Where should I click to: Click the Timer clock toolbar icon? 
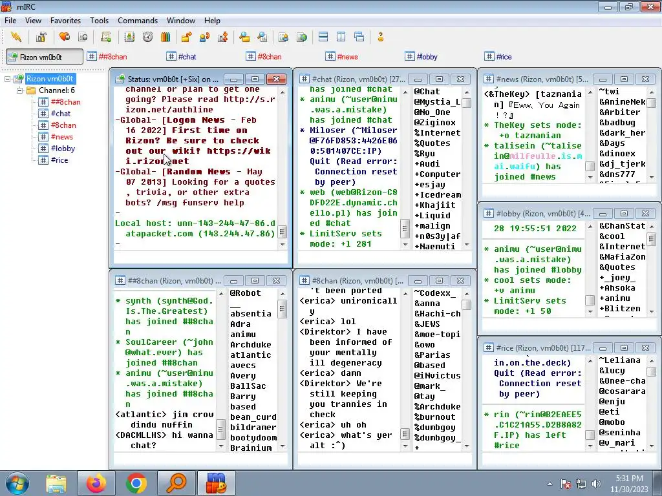coord(147,37)
